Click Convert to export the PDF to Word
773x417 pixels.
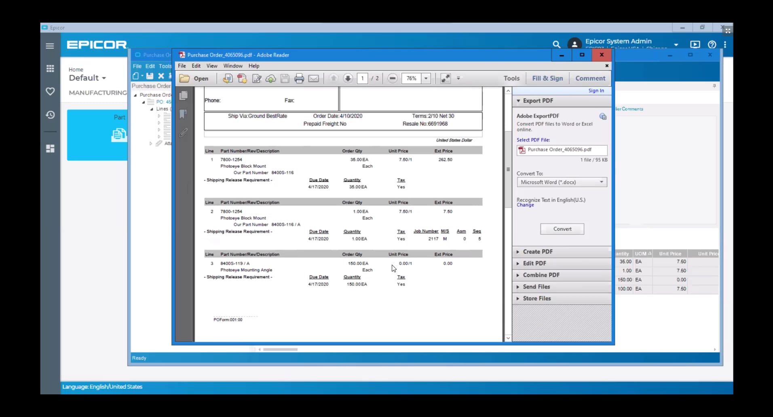(562, 229)
